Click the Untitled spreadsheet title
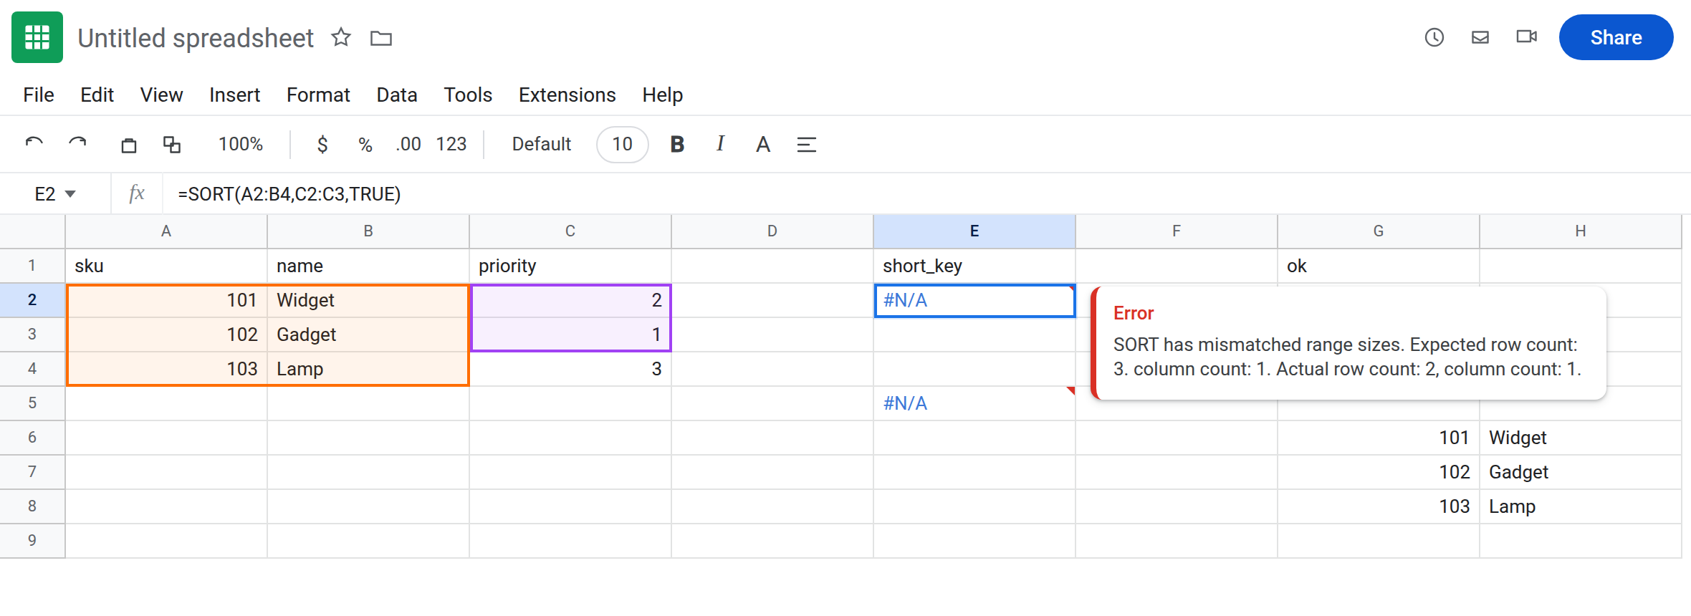 click(196, 38)
